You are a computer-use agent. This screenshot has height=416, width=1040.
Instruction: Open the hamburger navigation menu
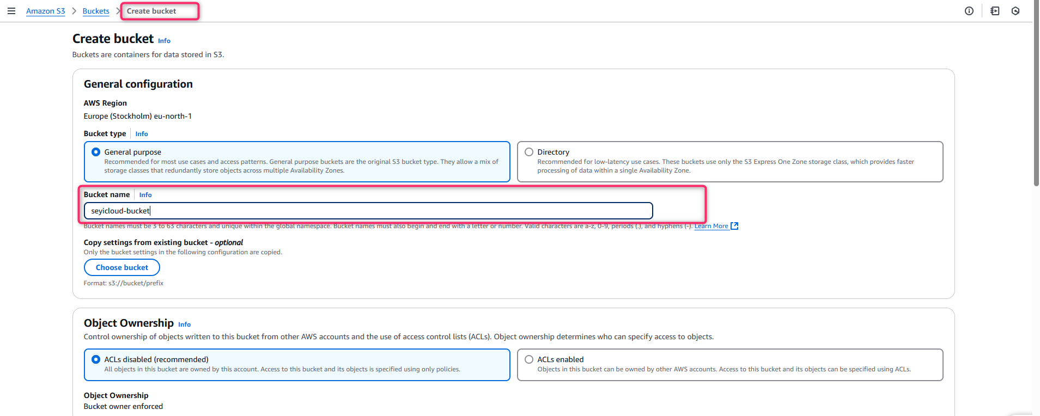click(11, 11)
